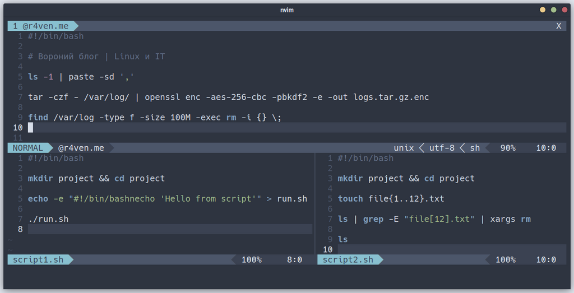The width and height of the screenshot is (574, 293).
Task: Click line number 8 in script1.sh
Action: pos(20,229)
